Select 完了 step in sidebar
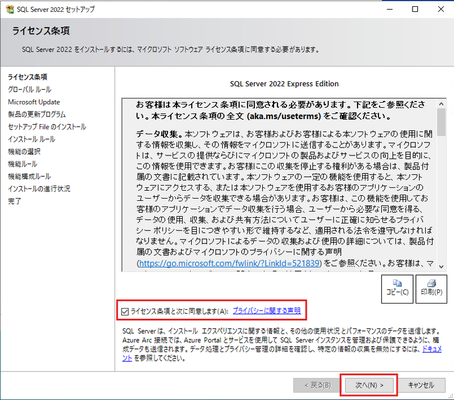This screenshot has width=454, height=400. pos(15,201)
